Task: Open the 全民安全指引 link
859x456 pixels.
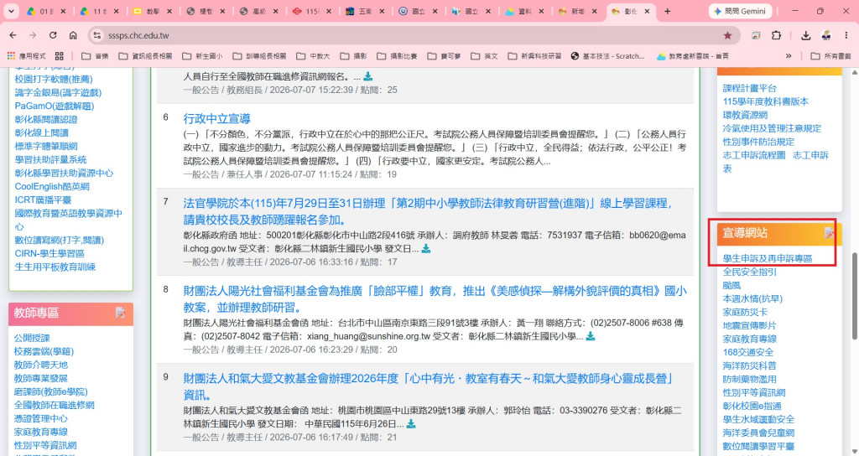Action: pyautogui.click(x=749, y=272)
